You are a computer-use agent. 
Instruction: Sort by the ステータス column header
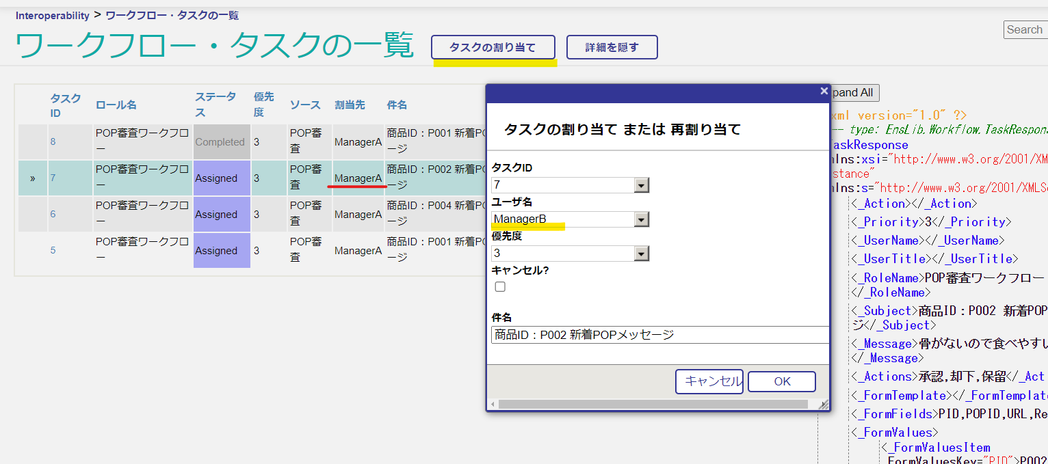(215, 104)
